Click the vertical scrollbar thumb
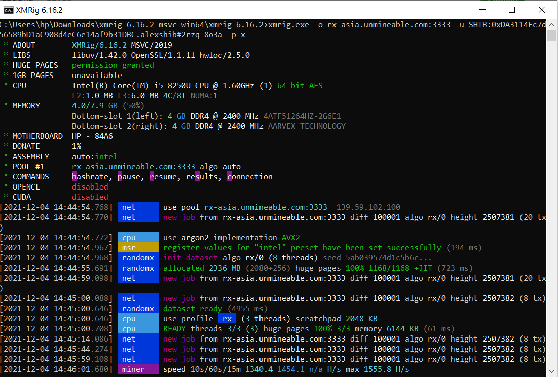The image size is (558, 377). 551,35
